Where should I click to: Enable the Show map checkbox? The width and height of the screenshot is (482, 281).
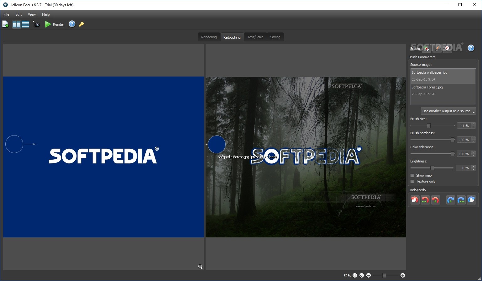412,175
